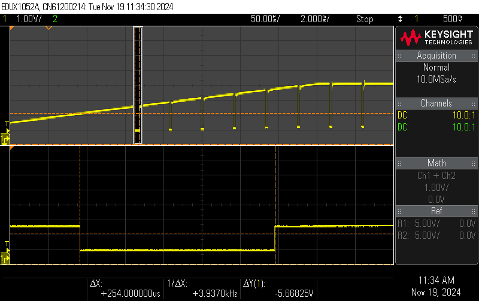Click the Normal acquisition mode text

tap(436, 68)
